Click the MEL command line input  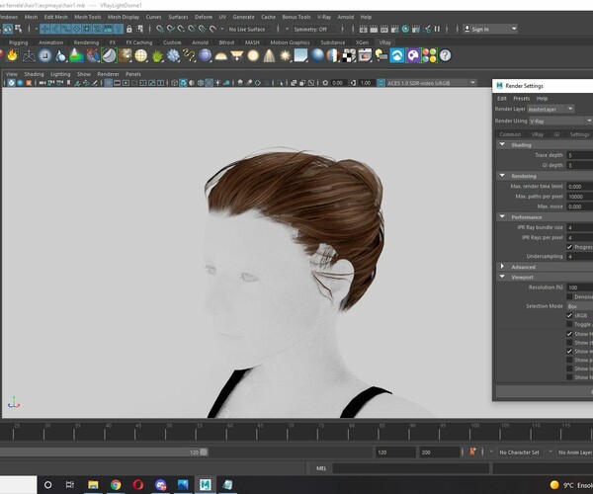pyautogui.click(x=411, y=468)
